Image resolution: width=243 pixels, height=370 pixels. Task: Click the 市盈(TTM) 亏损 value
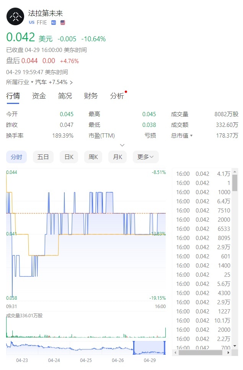pyautogui.click(x=150, y=136)
